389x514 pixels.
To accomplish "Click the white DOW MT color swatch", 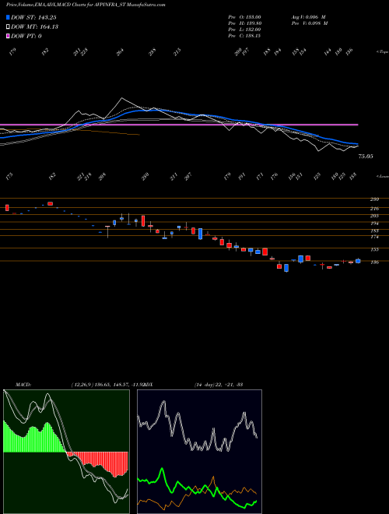I will click(x=8, y=26).
